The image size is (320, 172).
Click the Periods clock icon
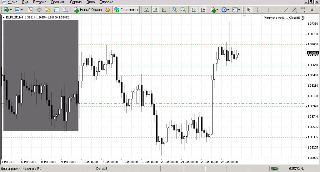(224, 10)
